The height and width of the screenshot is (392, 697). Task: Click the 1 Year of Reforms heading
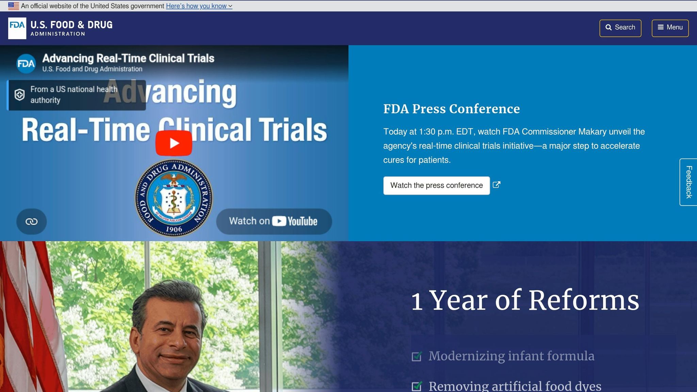pos(525,301)
